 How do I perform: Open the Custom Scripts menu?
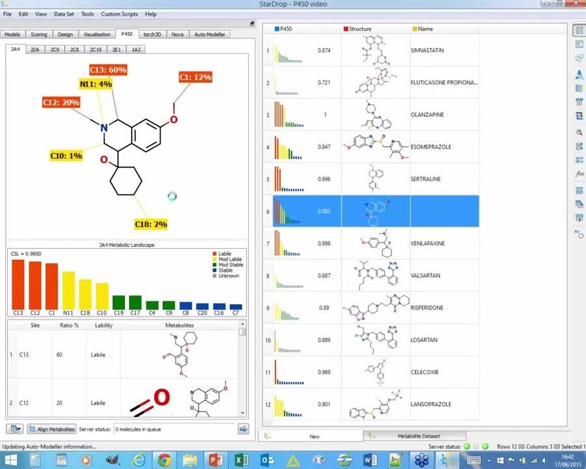pos(119,14)
